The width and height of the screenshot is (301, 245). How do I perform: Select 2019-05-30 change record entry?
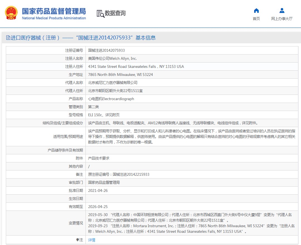(190, 217)
